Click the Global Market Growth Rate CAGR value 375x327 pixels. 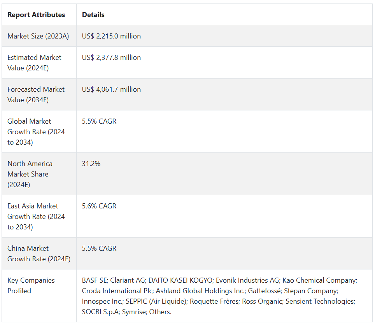coord(99,121)
